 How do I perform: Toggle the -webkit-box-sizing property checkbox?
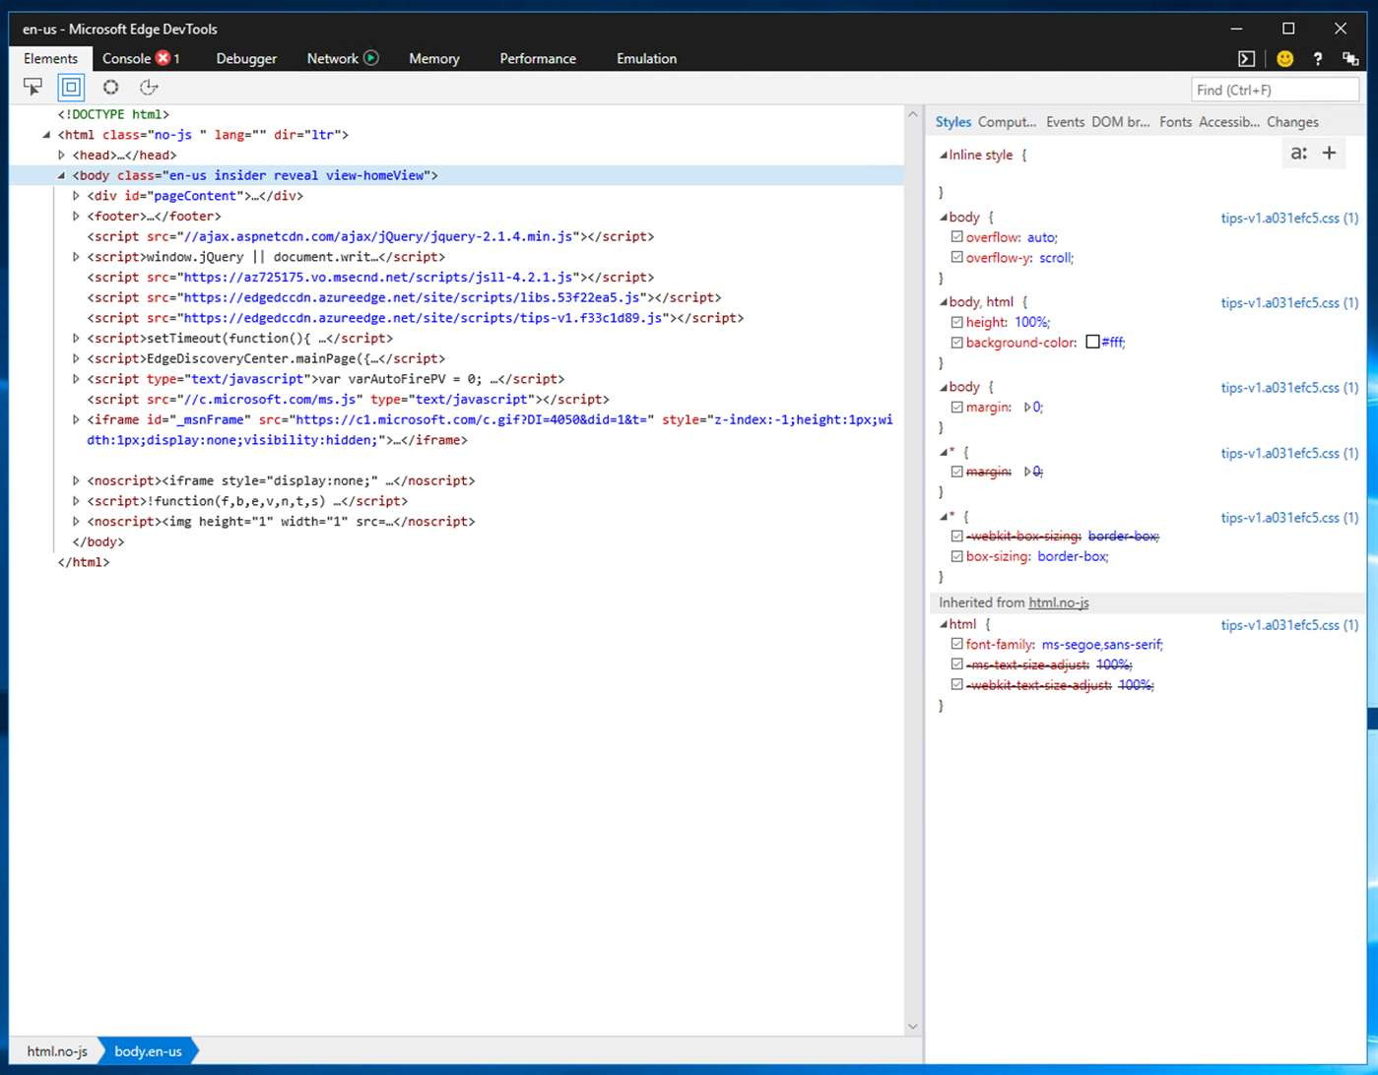pyautogui.click(x=956, y=537)
